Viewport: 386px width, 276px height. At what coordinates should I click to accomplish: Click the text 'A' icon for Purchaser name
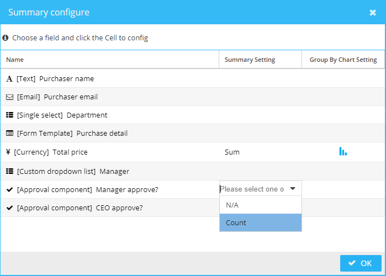click(9, 79)
